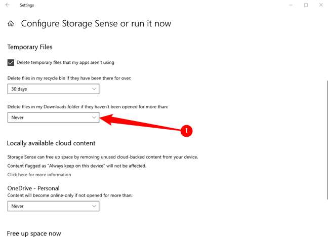Click the Free up space now heading
This screenshot has width=328, height=237.
(34, 233)
